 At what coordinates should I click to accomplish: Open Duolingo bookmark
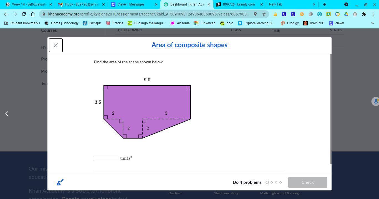[146, 23]
